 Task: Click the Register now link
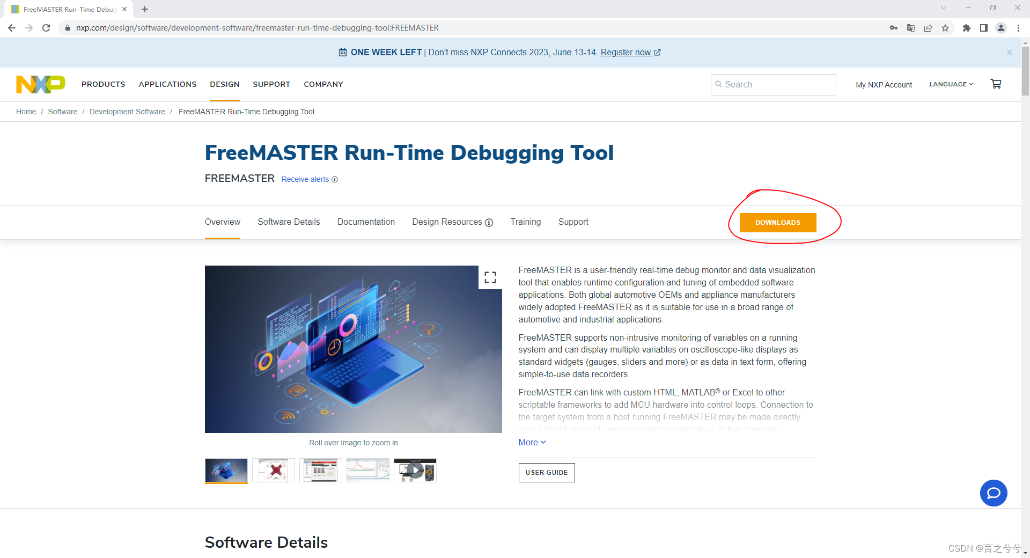point(627,52)
